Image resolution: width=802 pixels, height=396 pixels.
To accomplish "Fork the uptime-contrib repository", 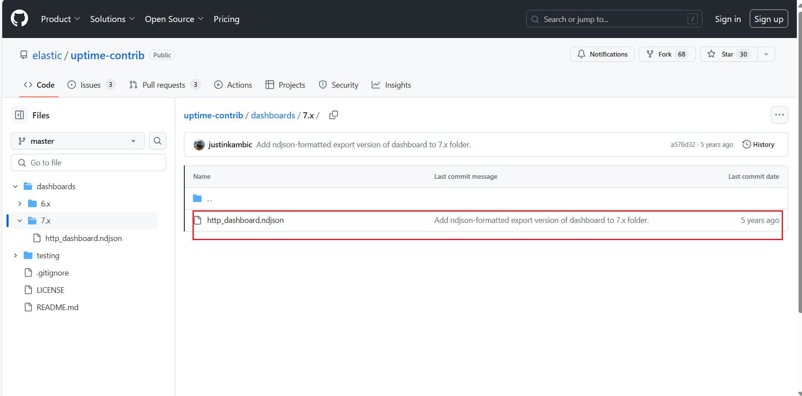I will (x=667, y=54).
